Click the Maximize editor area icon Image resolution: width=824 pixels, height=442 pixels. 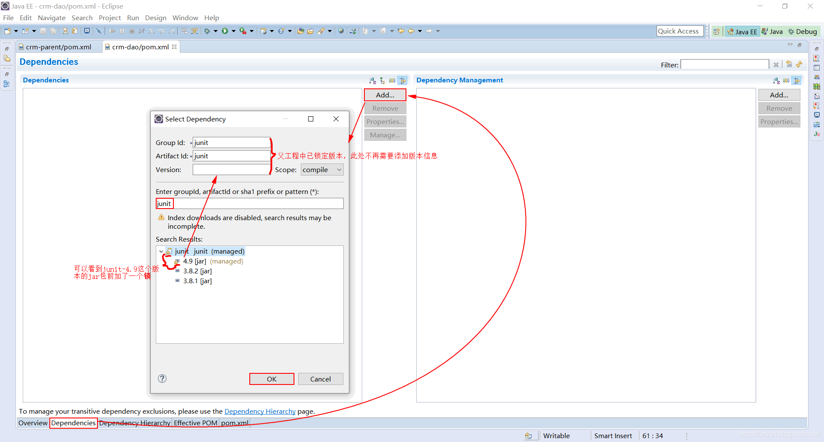pos(800,45)
